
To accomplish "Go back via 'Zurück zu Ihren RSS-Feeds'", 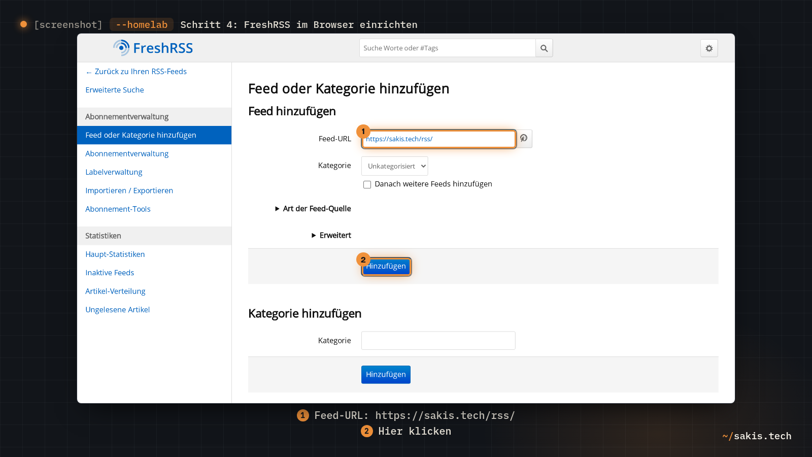I will [136, 72].
